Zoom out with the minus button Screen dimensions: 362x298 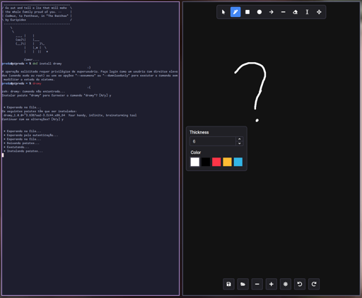click(x=257, y=284)
